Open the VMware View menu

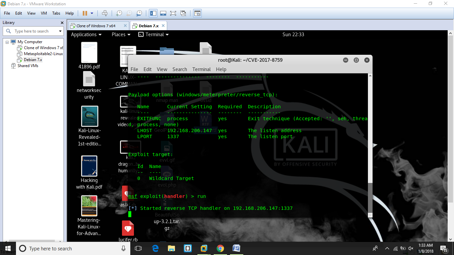pyautogui.click(x=31, y=13)
